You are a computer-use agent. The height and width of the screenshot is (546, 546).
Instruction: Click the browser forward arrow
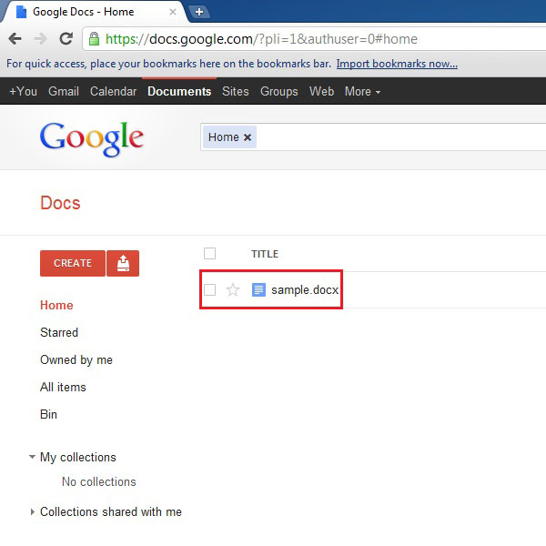[x=40, y=38]
